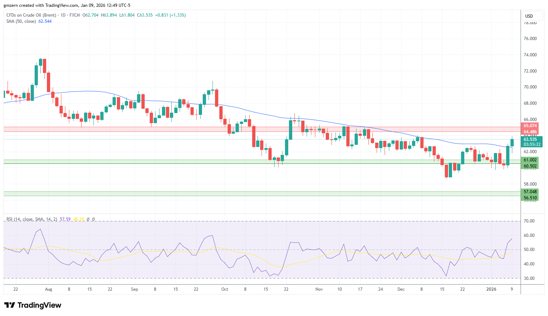Click the red 64.486 price label

point(530,132)
